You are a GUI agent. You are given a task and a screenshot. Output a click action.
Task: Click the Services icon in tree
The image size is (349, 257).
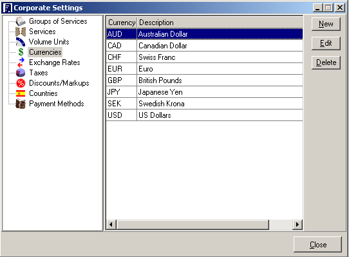(21, 32)
